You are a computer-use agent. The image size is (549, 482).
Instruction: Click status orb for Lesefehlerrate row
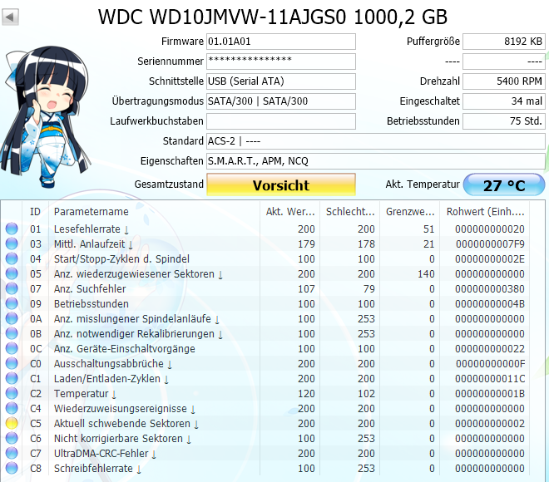pyautogui.click(x=12, y=229)
